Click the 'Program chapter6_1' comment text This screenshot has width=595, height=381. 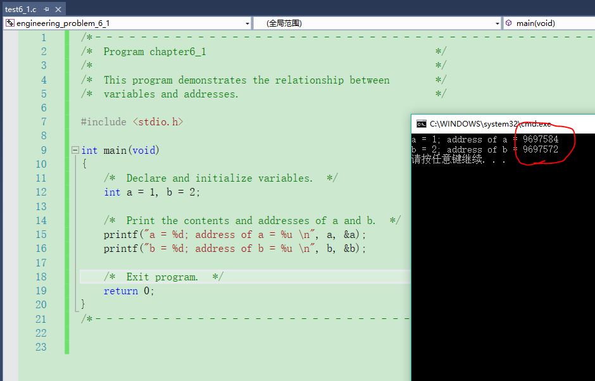[x=155, y=52]
